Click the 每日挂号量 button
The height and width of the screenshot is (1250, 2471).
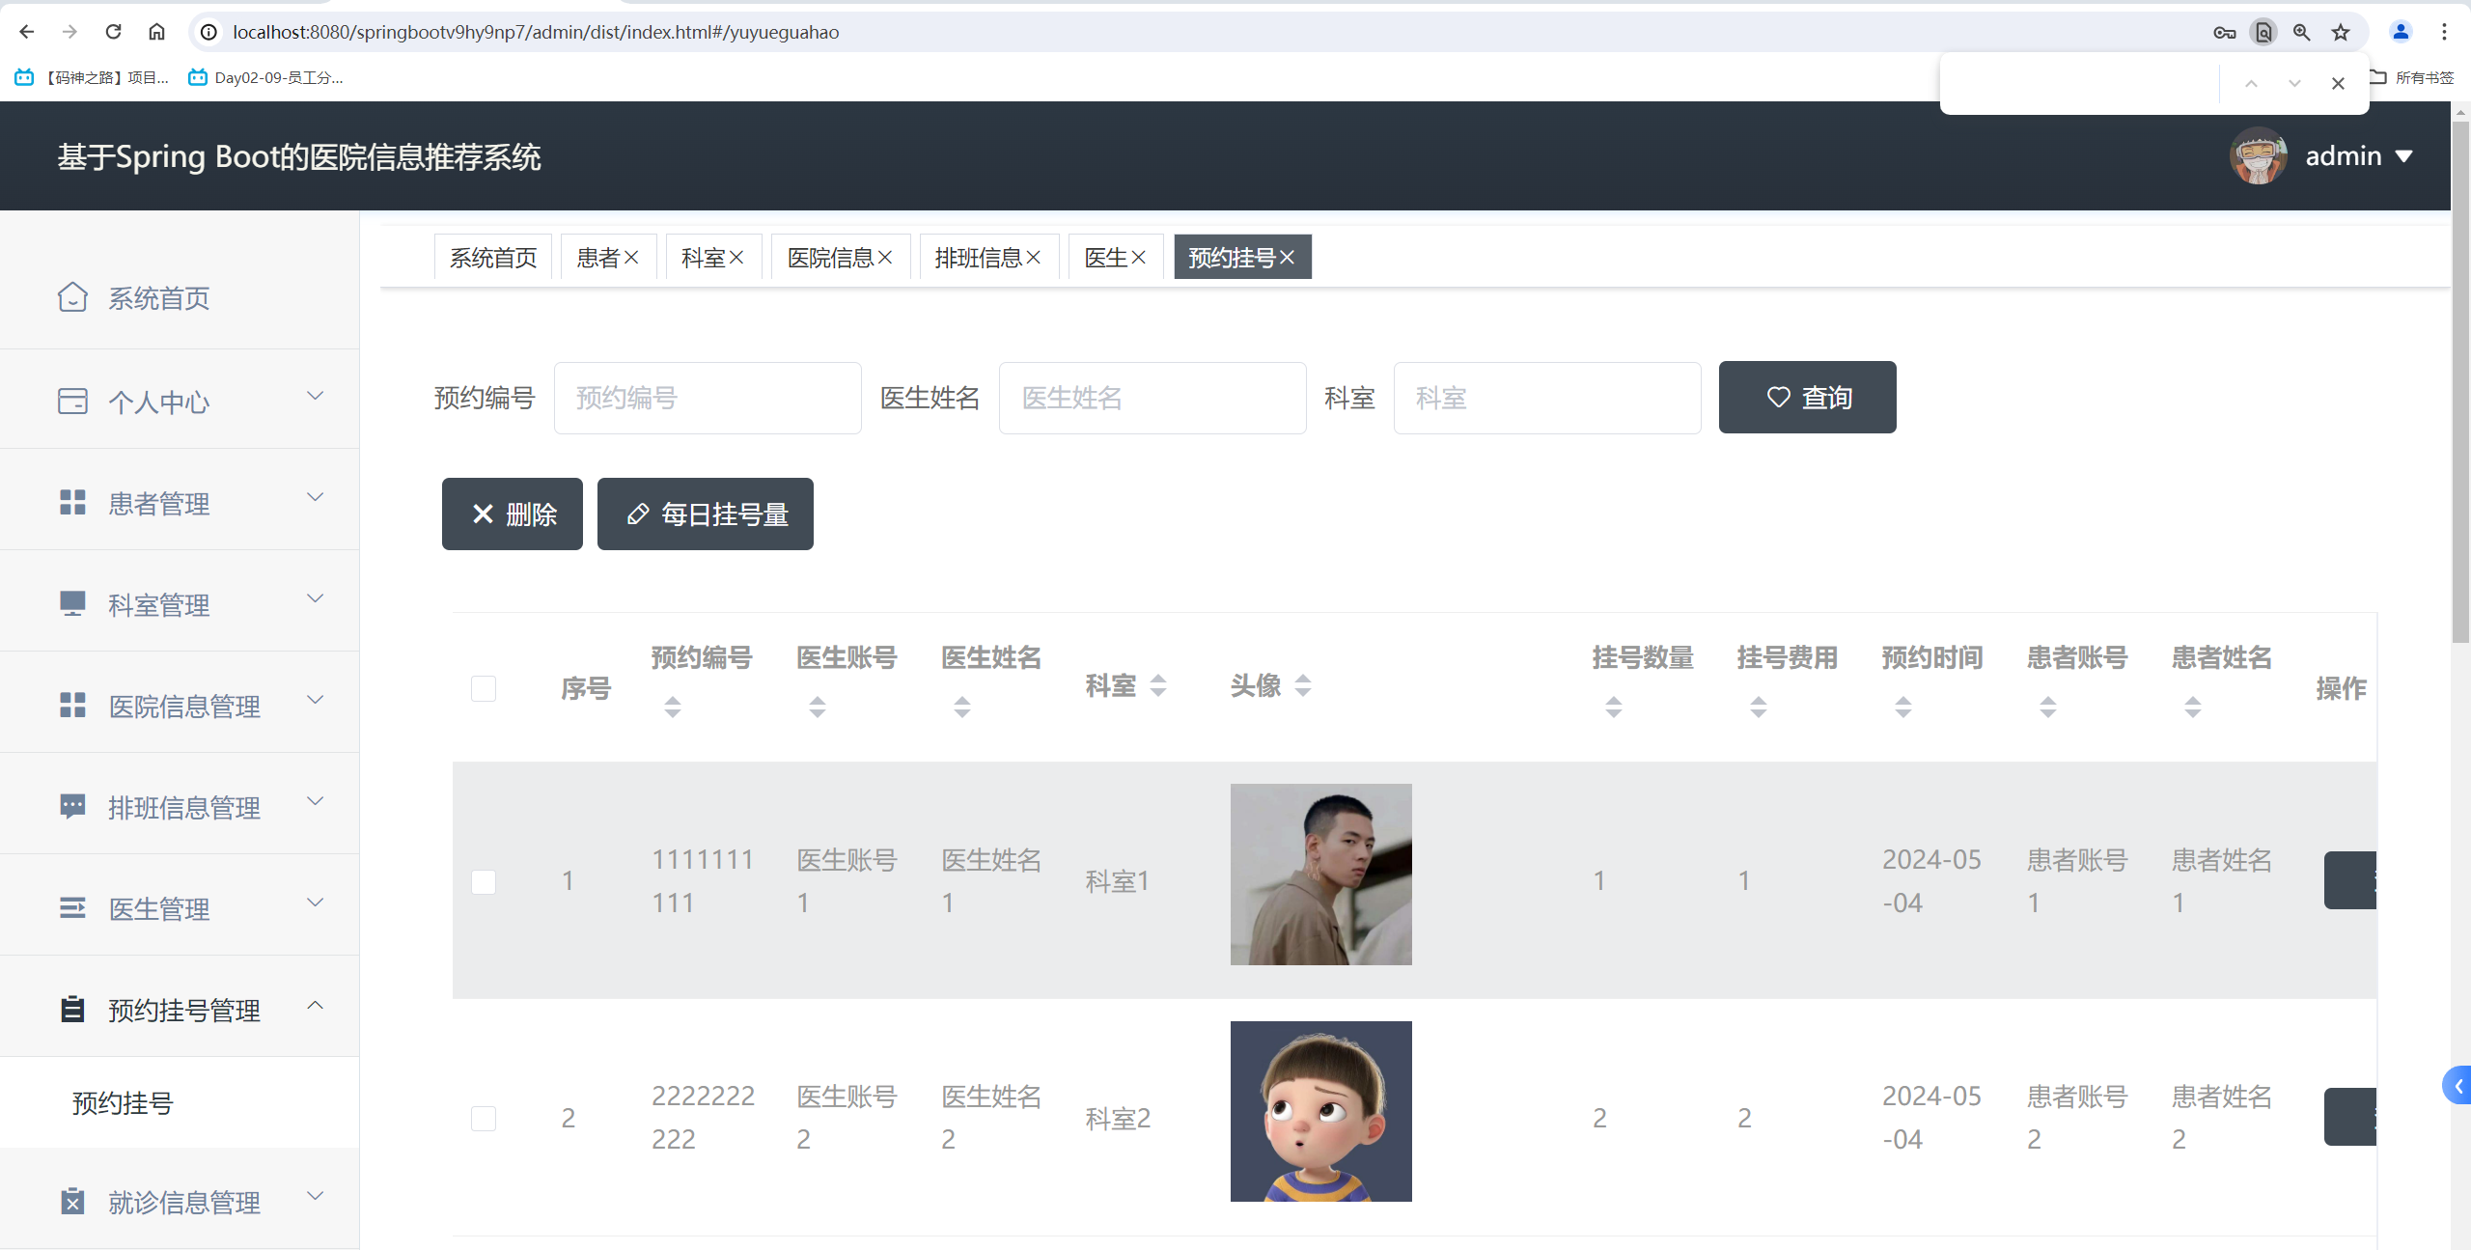pyautogui.click(x=705, y=514)
